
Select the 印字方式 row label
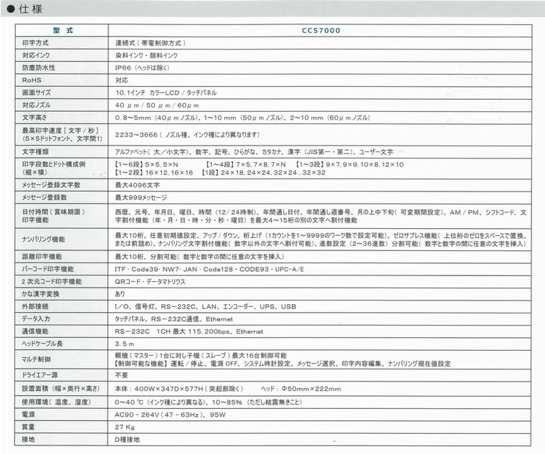tap(35, 43)
